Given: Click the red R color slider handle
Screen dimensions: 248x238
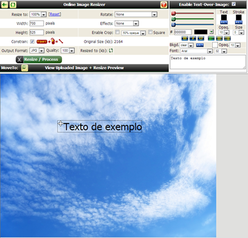Looking at the screenshot, I should [x=173, y=13].
